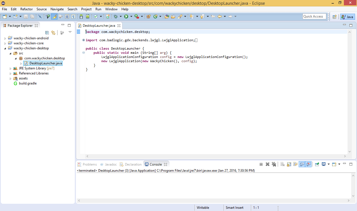
Task: Select build.gradle in Package Explorer
Action: (x=28, y=83)
